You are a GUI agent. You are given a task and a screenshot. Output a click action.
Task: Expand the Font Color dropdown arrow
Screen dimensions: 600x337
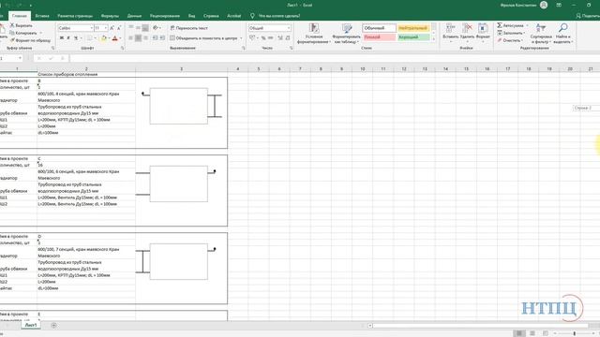point(120,38)
